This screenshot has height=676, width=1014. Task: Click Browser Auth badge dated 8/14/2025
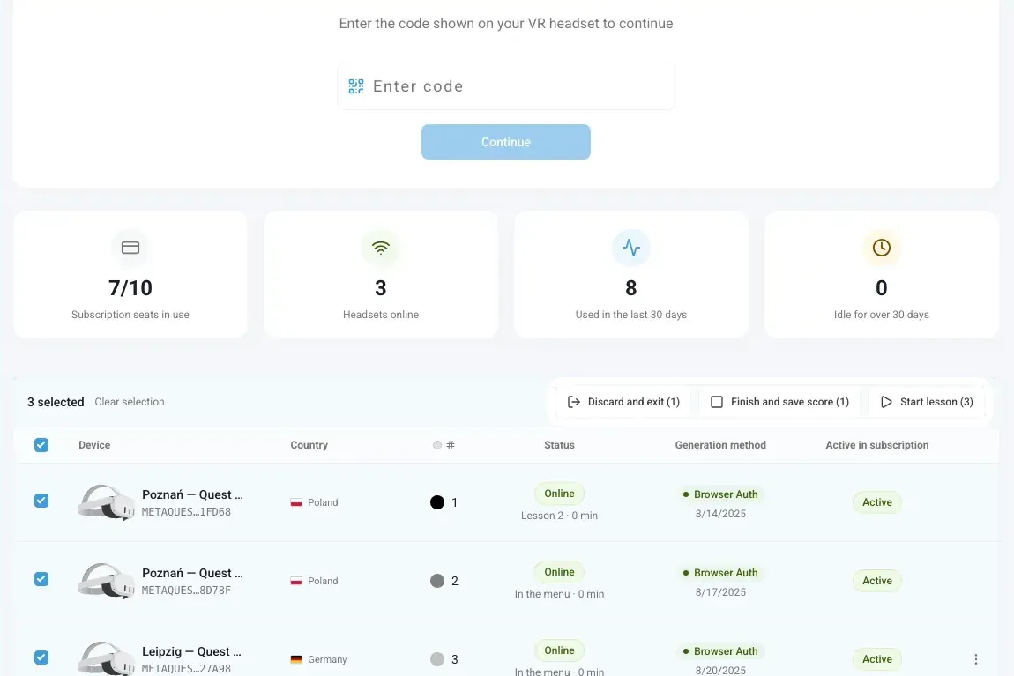pyautogui.click(x=720, y=494)
